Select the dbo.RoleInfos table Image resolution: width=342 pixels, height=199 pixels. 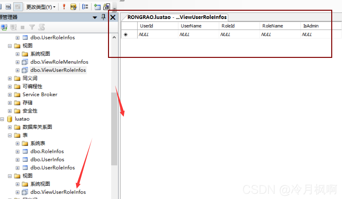click(47, 152)
